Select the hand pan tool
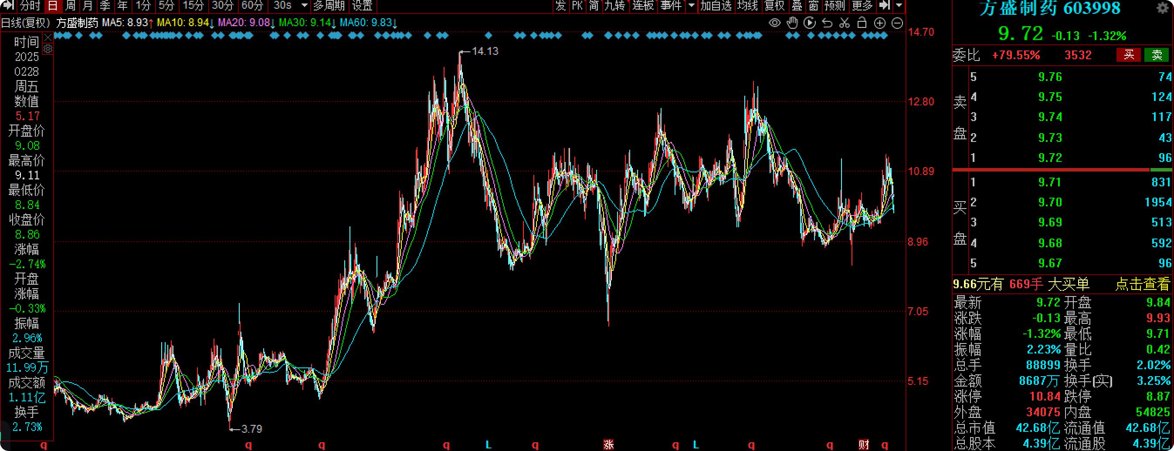Screen dimensions: 1174x451 [792, 23]
